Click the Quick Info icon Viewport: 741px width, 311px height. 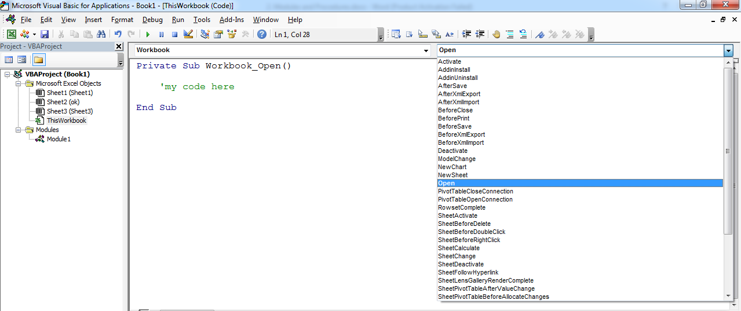[x=423, y=34]
